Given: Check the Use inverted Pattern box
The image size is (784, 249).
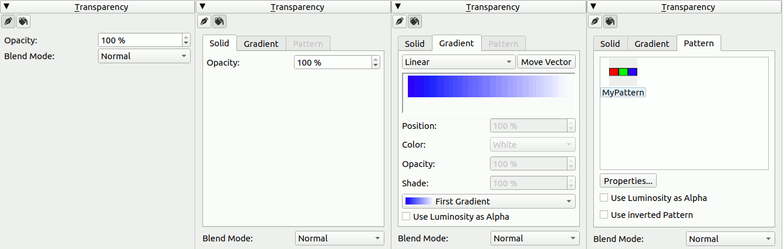Looking at the screenshot, I should tap(604, 215).
